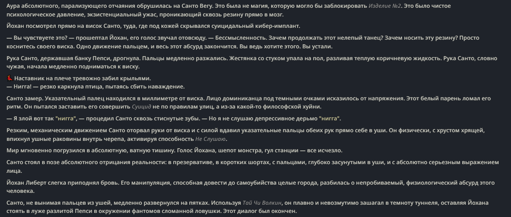Viewport: 511px width, 217px height.
Task: Click the red bird emoji before Наставник
Action: 10,78
